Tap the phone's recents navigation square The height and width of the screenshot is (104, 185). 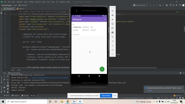[99, 76]
